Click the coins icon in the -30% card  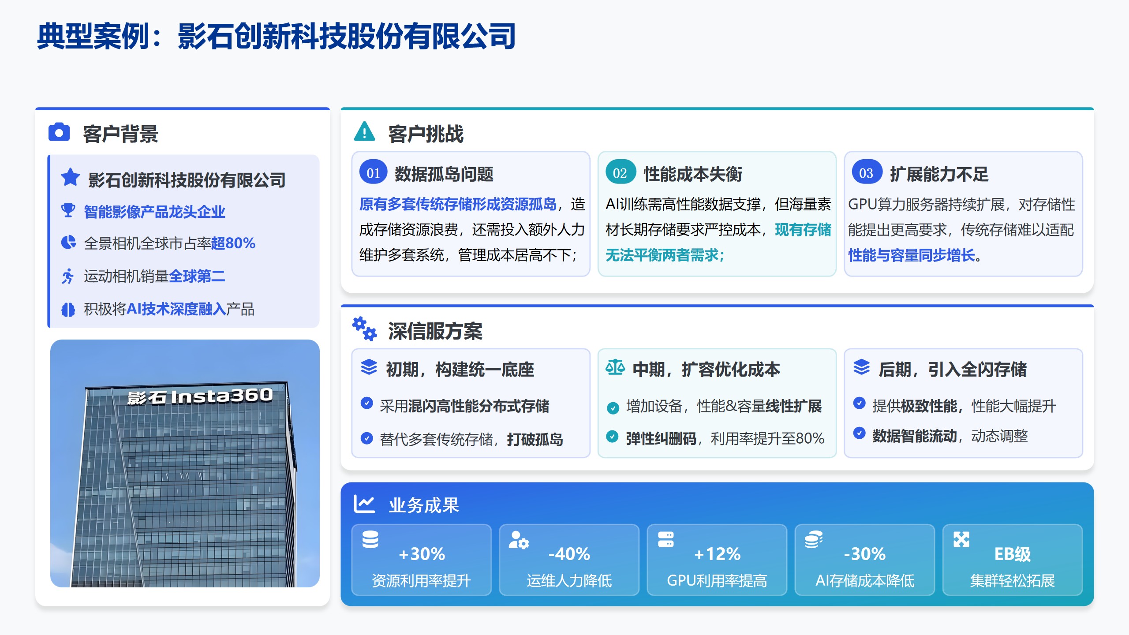[x=813, y=539]
